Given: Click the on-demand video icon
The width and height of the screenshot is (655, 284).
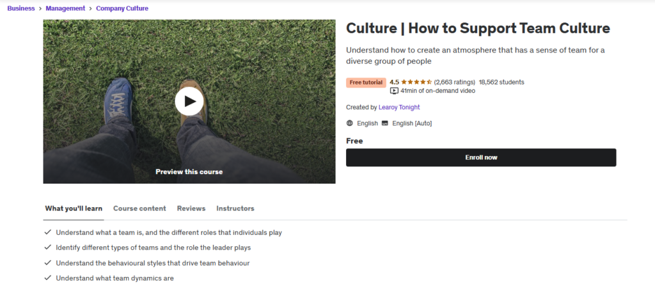Looking at the screenshot, I should tap(394, 91).
